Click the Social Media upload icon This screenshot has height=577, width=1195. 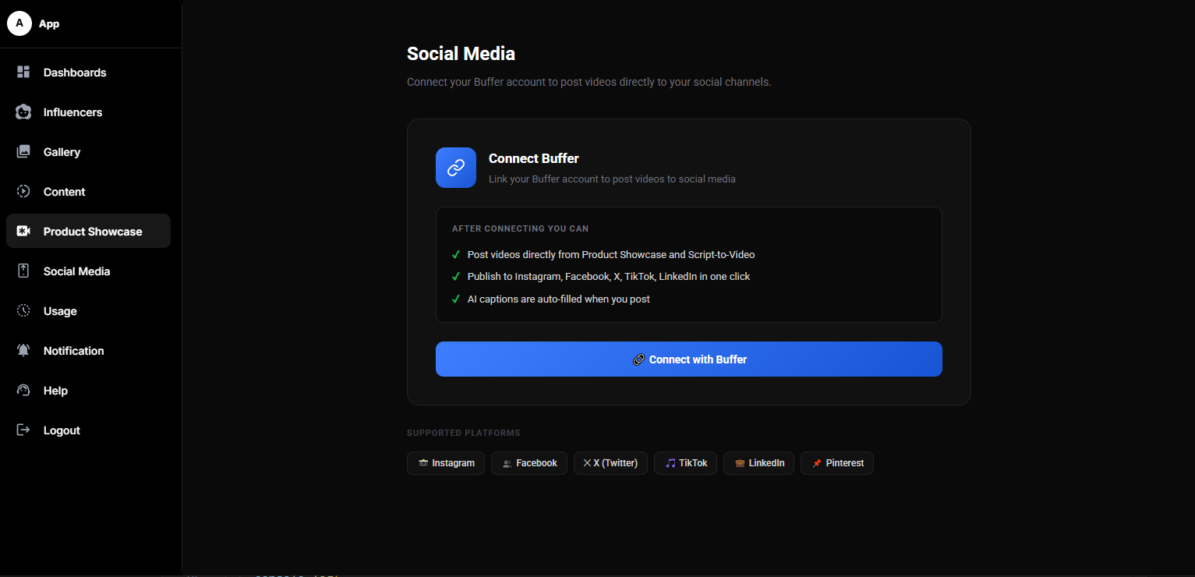(23, 271)
